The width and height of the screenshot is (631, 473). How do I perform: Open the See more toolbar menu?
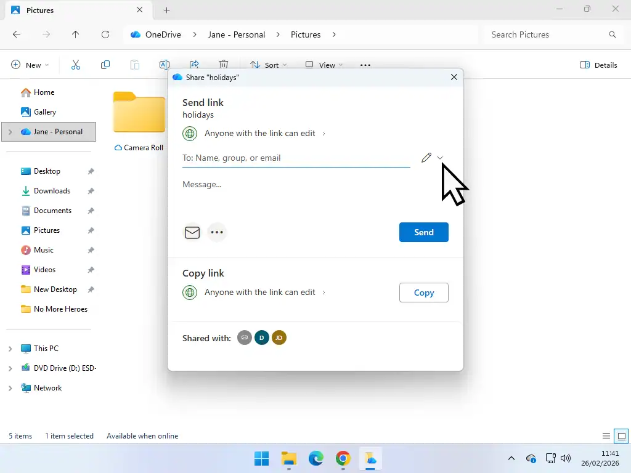(x=365, y=65)
